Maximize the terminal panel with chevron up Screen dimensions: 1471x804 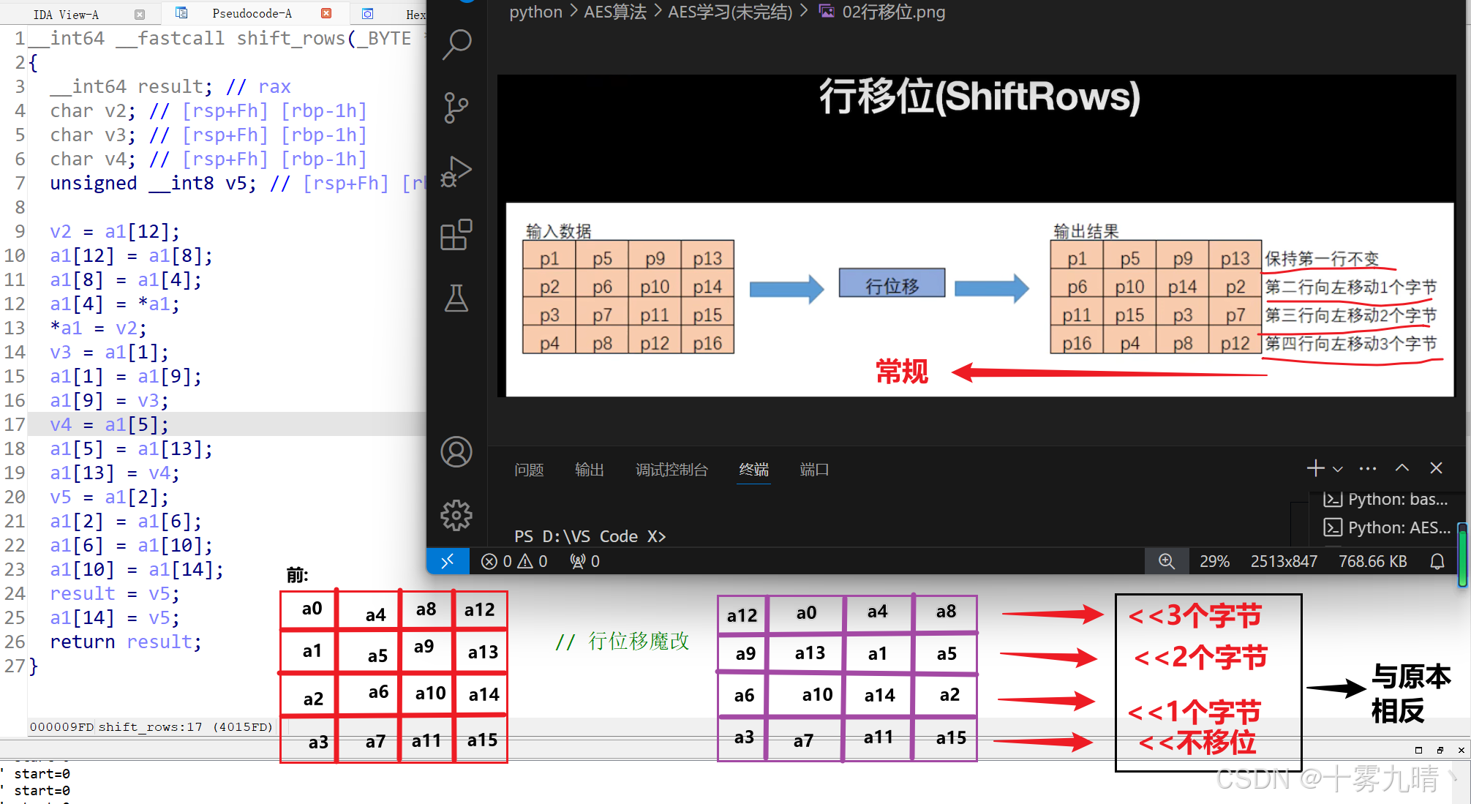pos(1402,468)
